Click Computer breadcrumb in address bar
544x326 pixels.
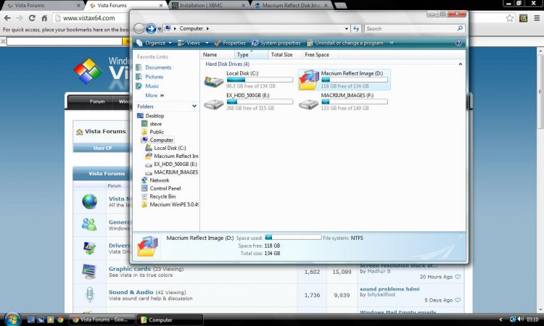(x=191, y=28)
